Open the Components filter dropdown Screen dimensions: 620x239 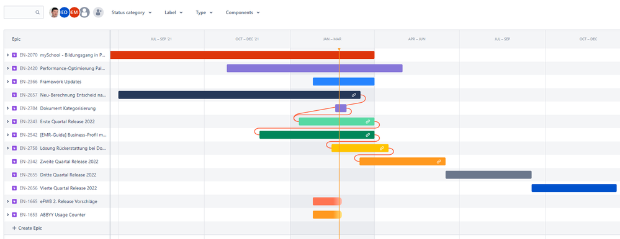[x=243, y=12]
